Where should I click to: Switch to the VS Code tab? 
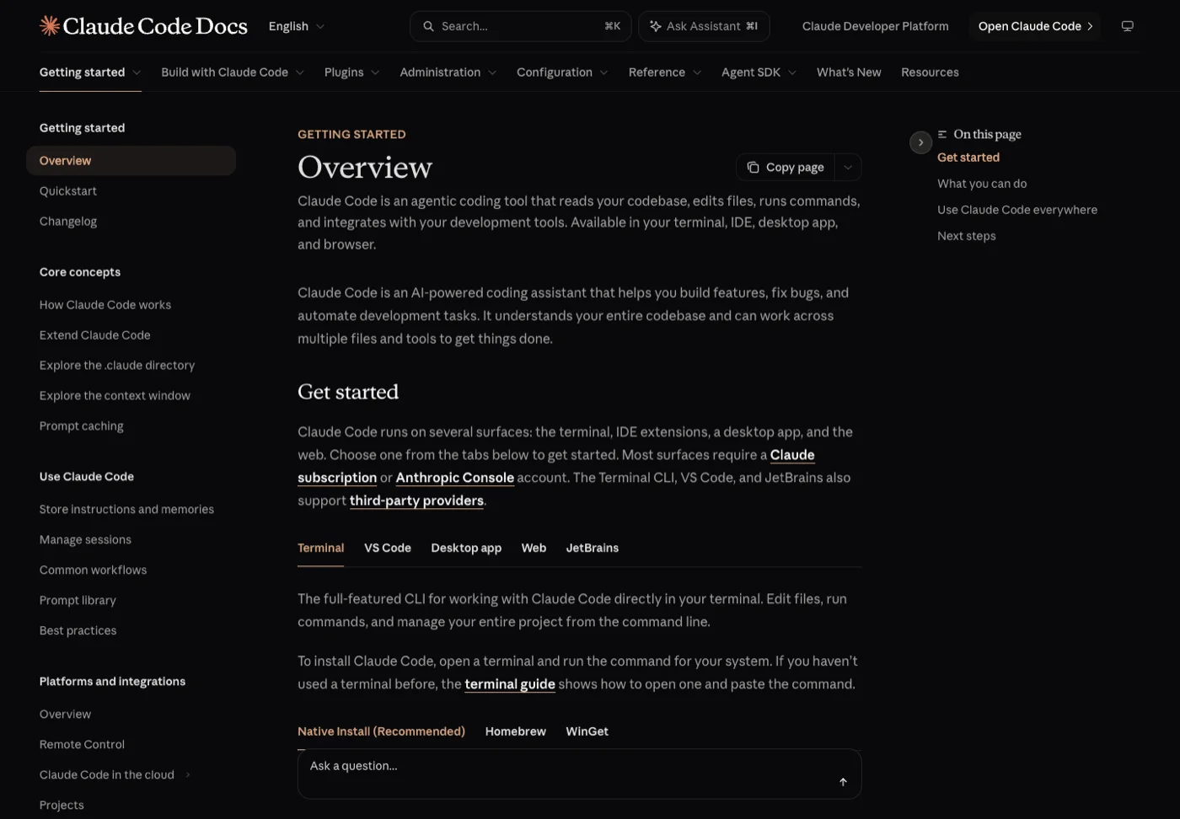tap(388, 548)
